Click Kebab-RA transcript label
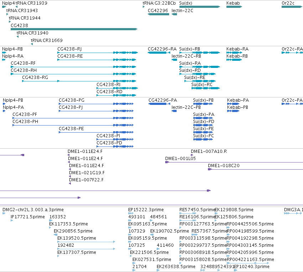Image resolution: width=303 pixels, height=272 pixels. point(237,49)
